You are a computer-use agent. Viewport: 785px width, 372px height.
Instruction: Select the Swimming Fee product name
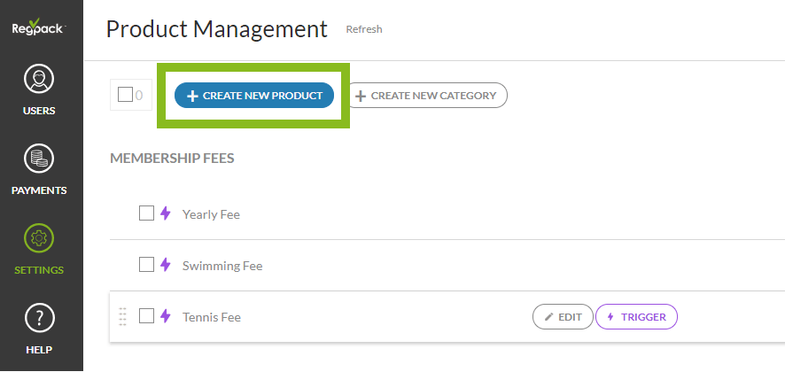pyautogui.click(x=222, y=266)
